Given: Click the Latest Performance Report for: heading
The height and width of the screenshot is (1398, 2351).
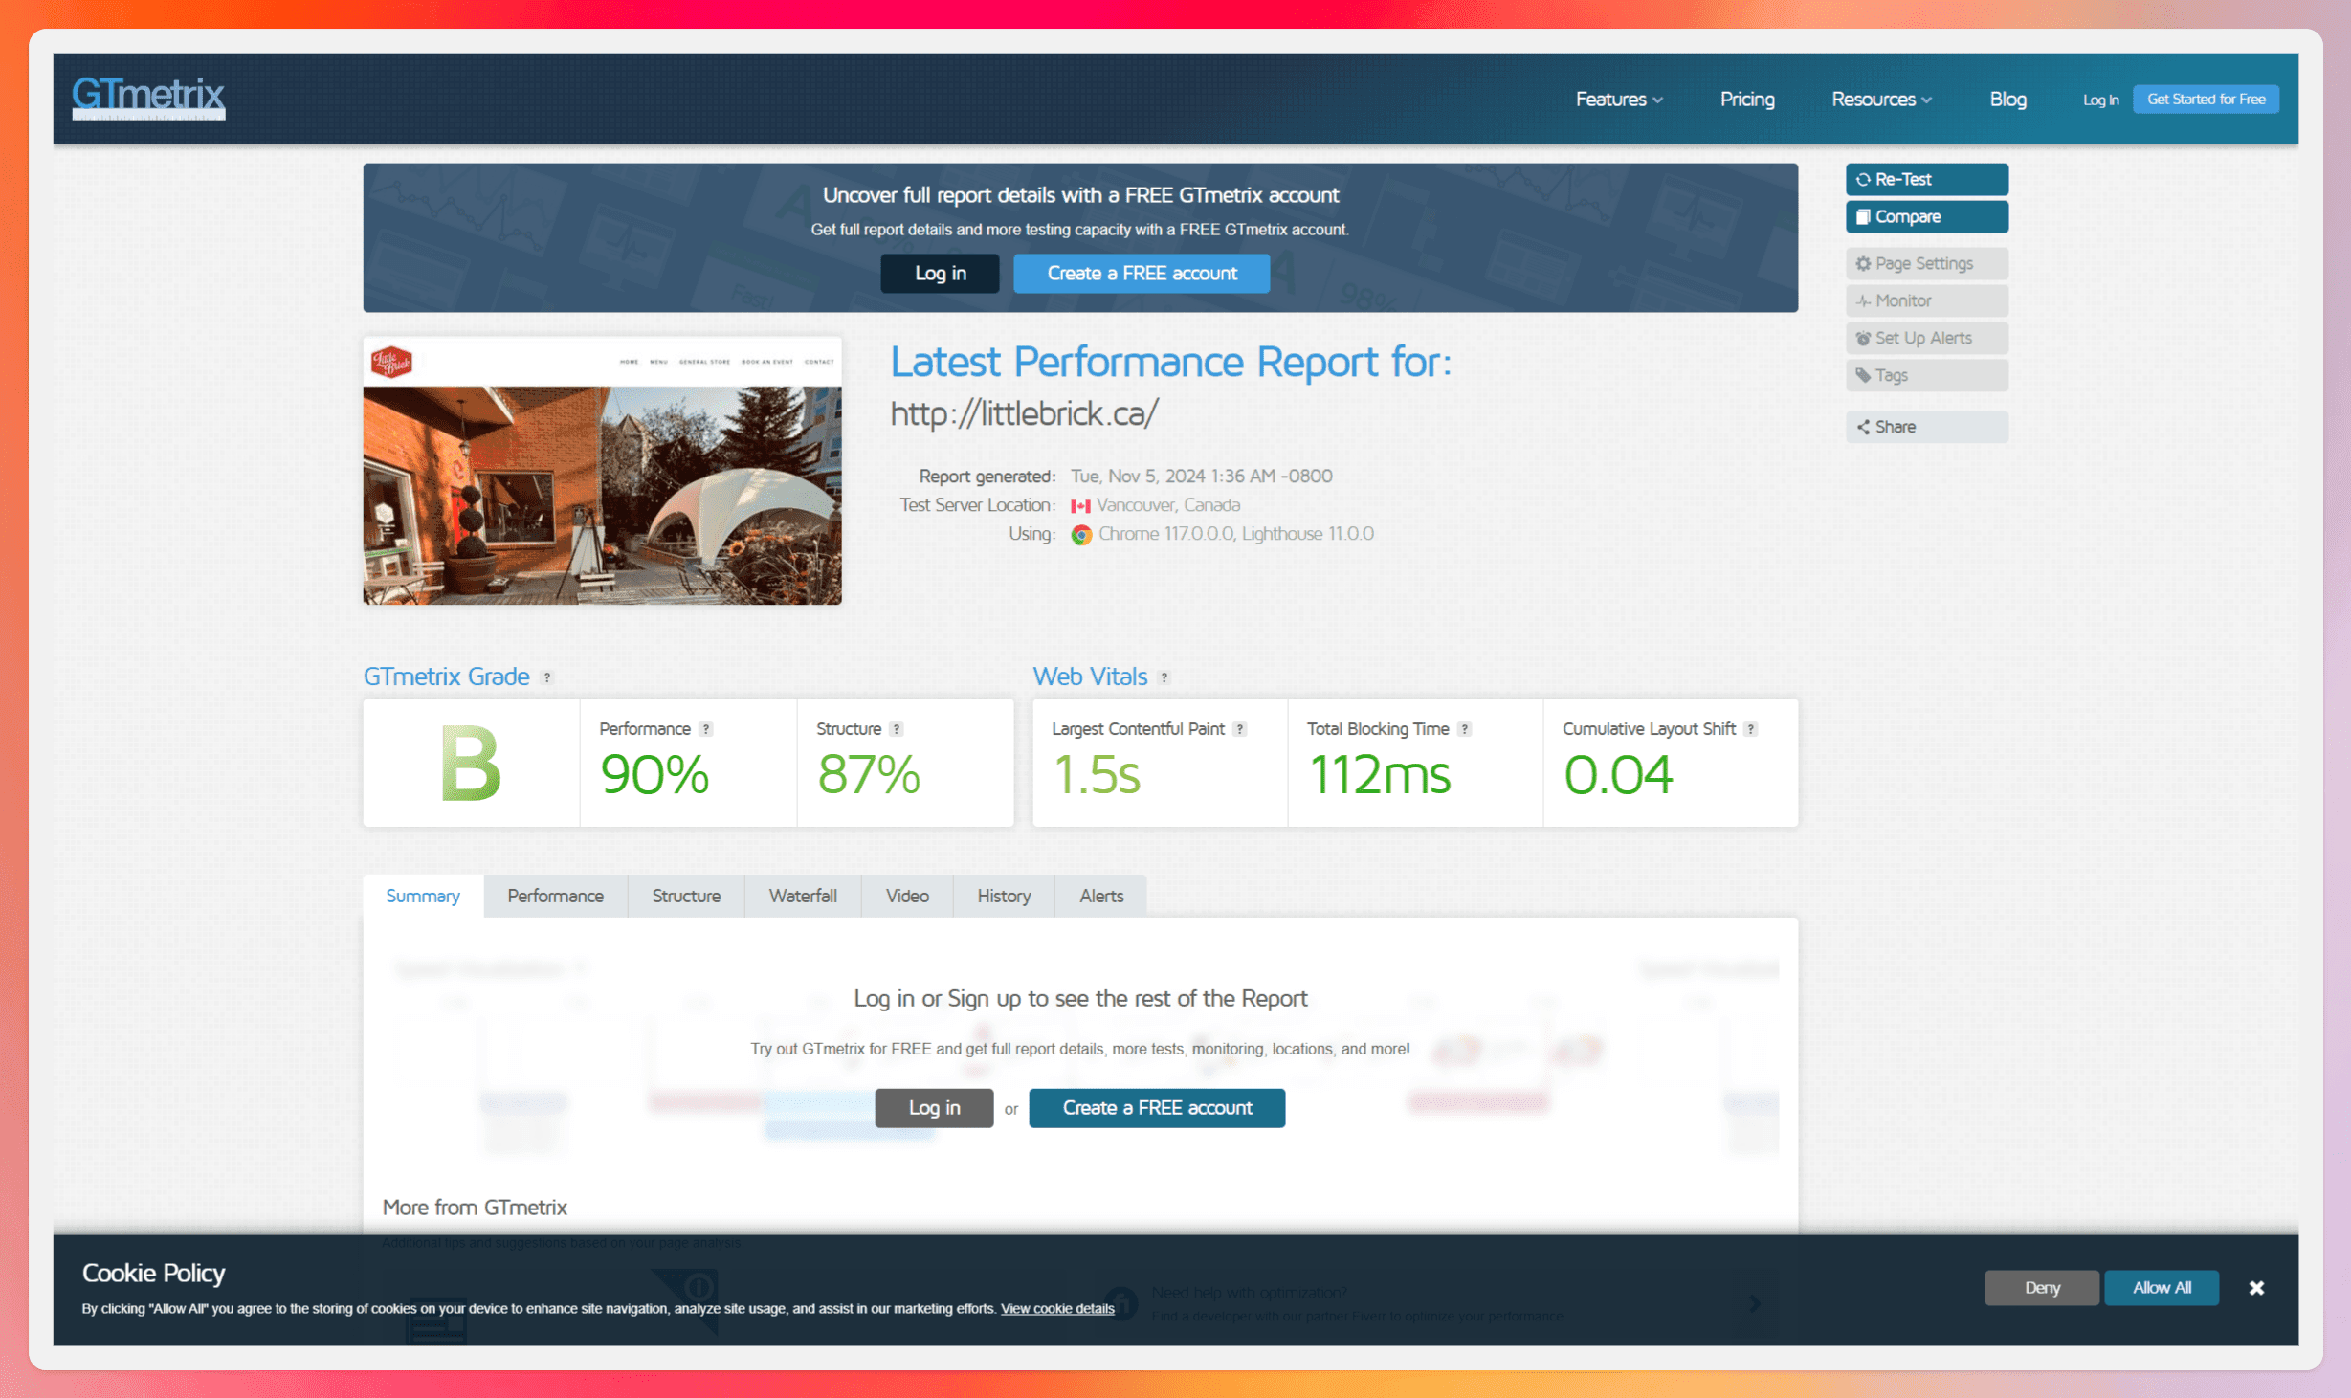Looking at the screenshot, I should click(1171, 363).
